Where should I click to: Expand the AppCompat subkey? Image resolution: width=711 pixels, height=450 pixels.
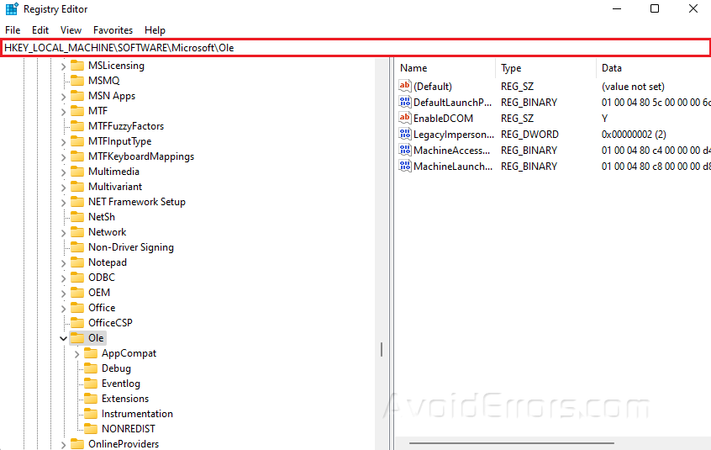77,354
